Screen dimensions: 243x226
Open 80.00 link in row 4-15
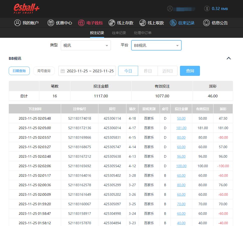click(181, 137)
